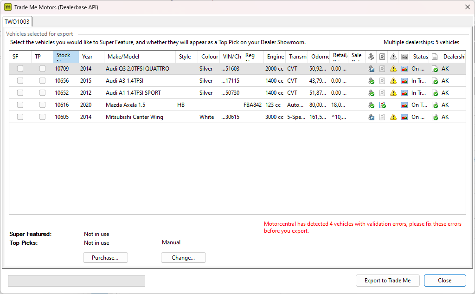
Task: Click the checklist column header icon
Action: click(382, 57)
